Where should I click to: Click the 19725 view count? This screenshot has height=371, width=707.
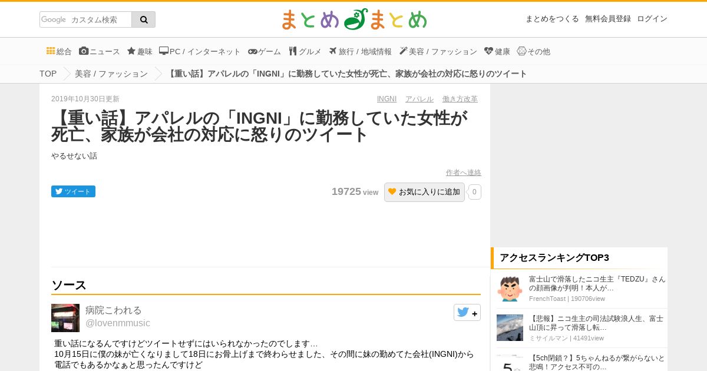(x=355, y=192)
